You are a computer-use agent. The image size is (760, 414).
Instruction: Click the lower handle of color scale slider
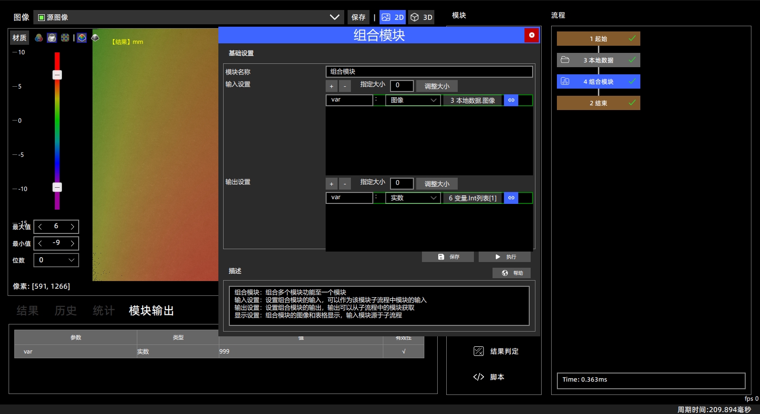click(57, 187)
